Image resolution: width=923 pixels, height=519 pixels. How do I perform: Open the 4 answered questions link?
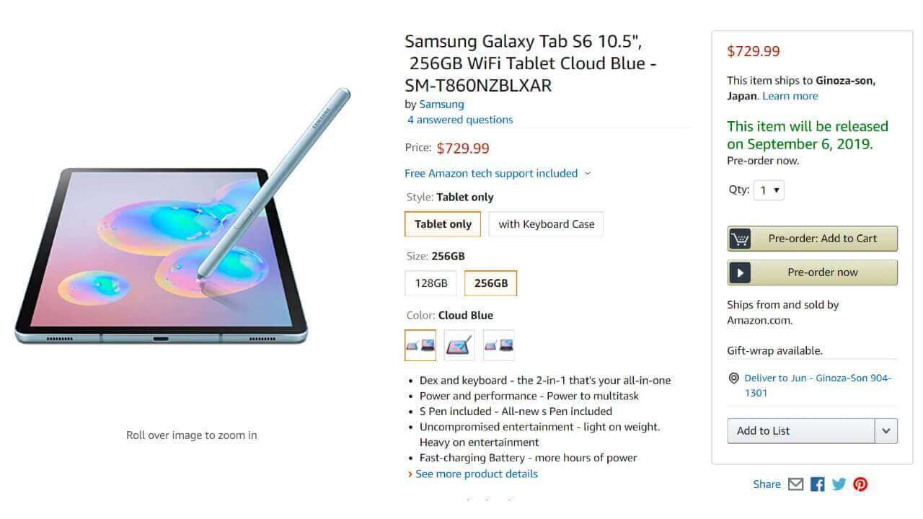click(460, 120)
